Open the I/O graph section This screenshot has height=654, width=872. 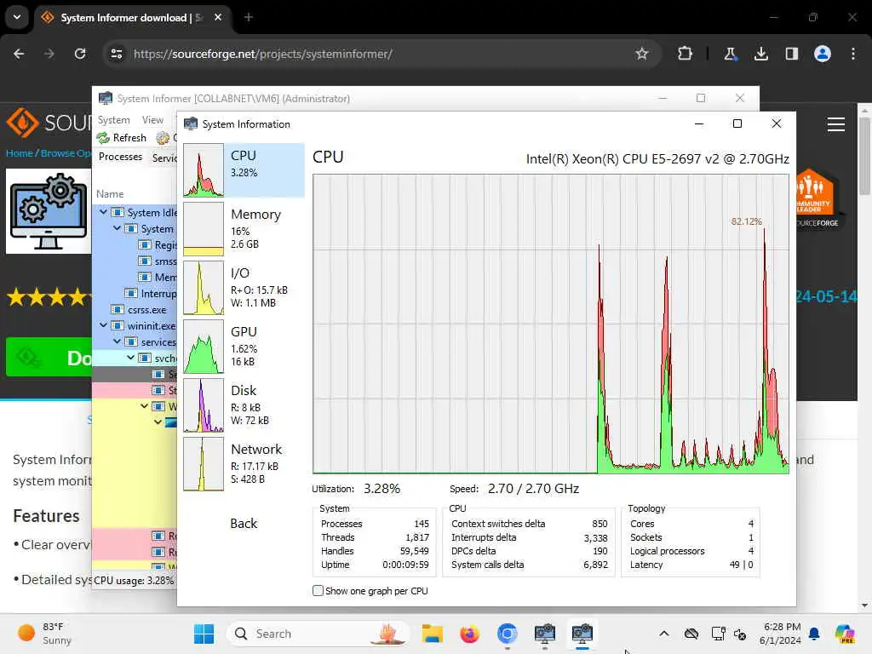tap(244, 288)
